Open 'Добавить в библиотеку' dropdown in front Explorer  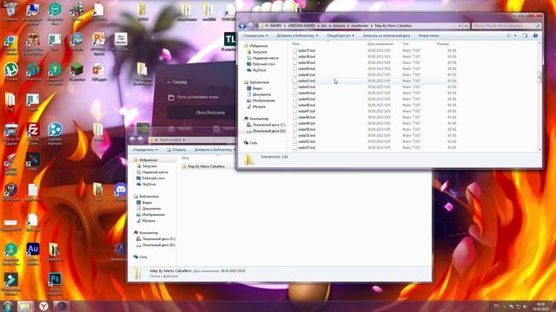(297, 36)
